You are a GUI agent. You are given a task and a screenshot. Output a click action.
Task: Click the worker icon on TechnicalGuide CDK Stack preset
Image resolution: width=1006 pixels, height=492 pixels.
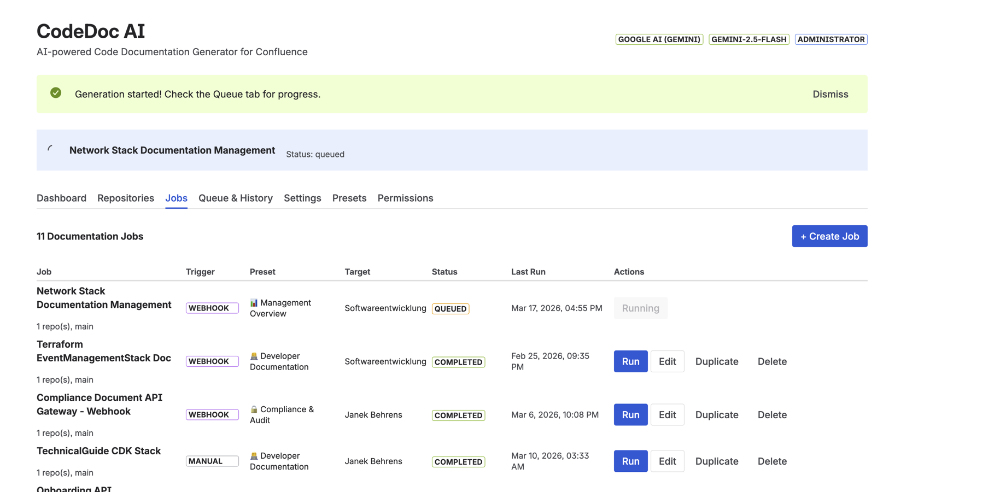[255, 455]
